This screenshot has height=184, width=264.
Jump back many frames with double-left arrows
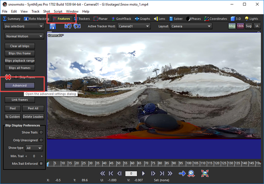click(102, 174)
